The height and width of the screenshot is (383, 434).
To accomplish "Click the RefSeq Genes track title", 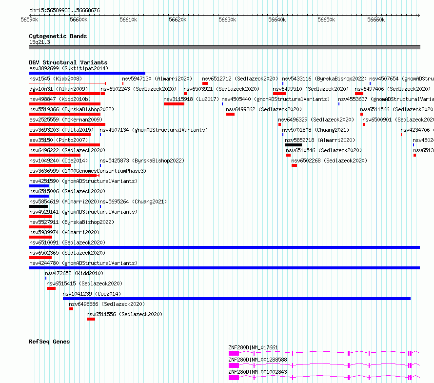I will [x=49, y=342].
